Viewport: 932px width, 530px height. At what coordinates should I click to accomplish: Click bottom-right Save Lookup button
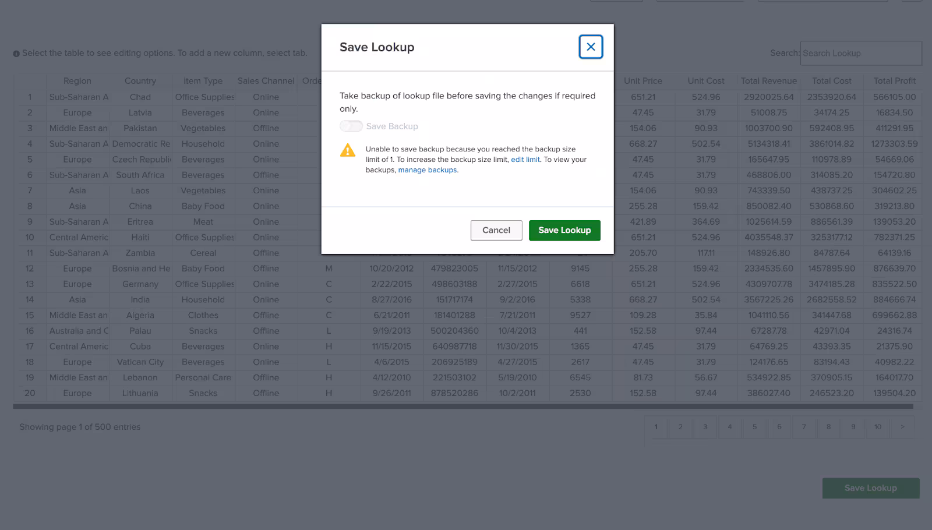870,488
